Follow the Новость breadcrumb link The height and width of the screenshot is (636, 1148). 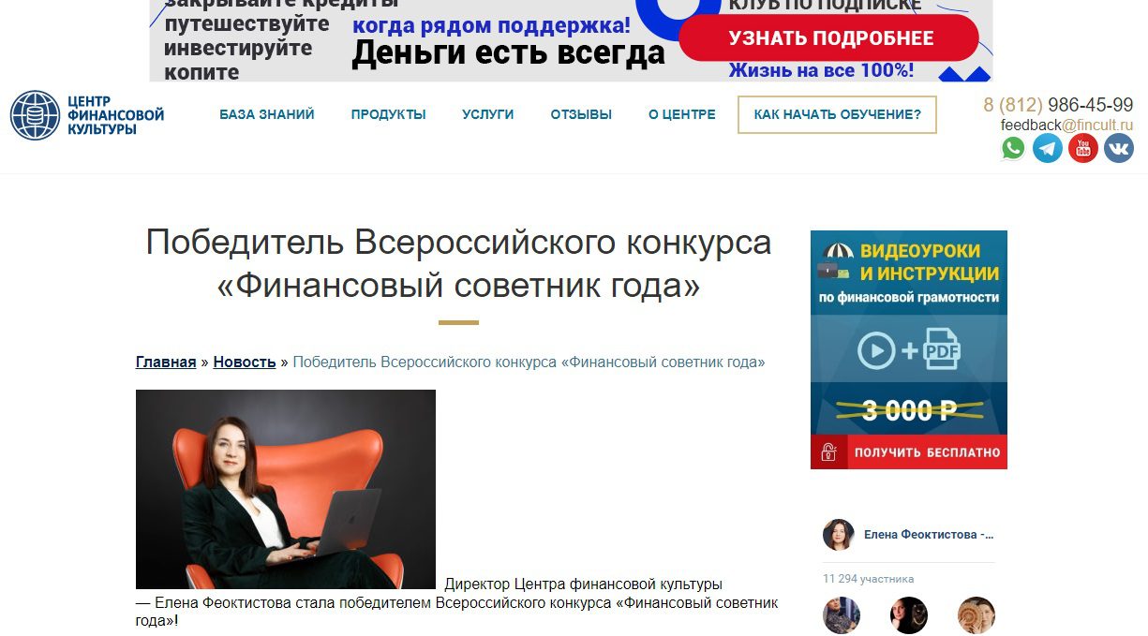click(x=245, y=362)
